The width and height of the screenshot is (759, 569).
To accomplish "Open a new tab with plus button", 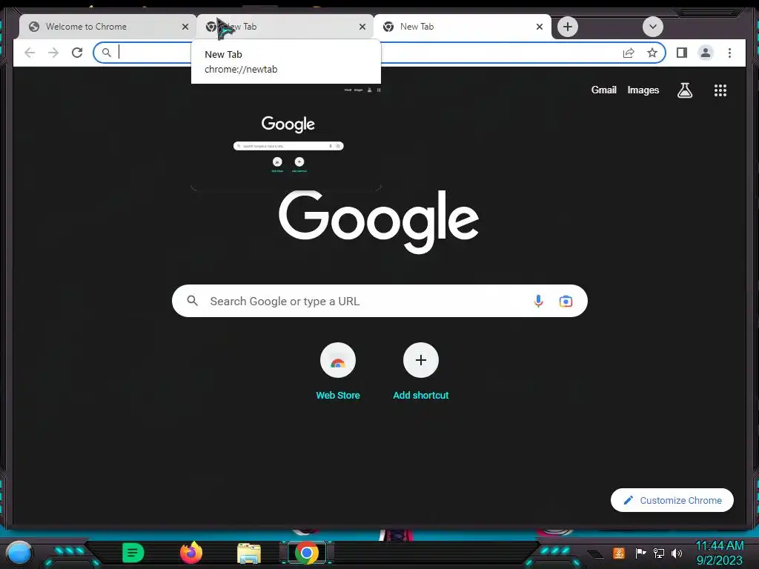I will pyautogui.click(x=568, y=27).
